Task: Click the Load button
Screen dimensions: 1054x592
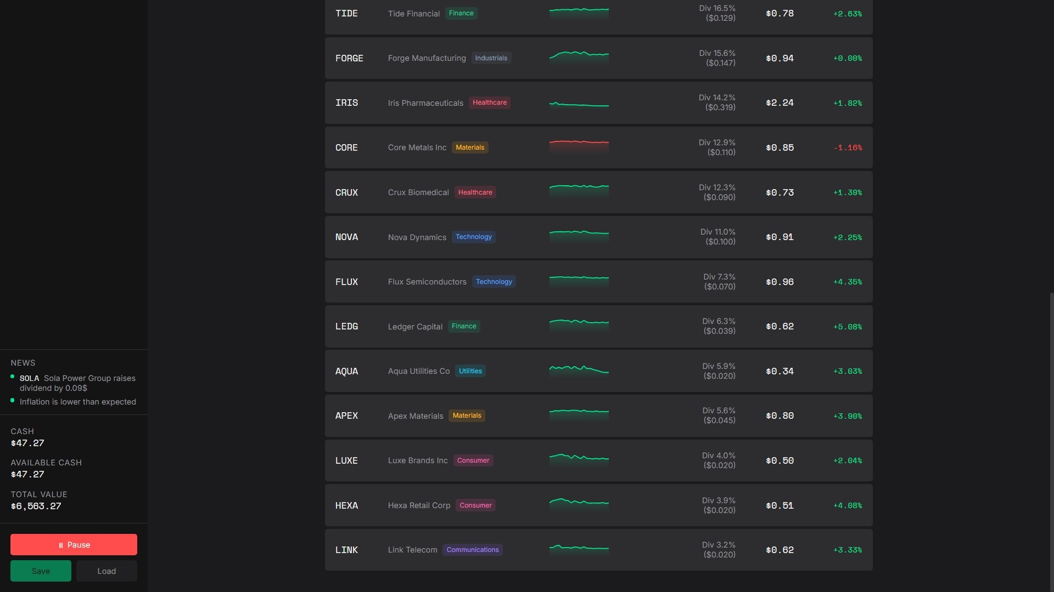Action: [106, 571]
